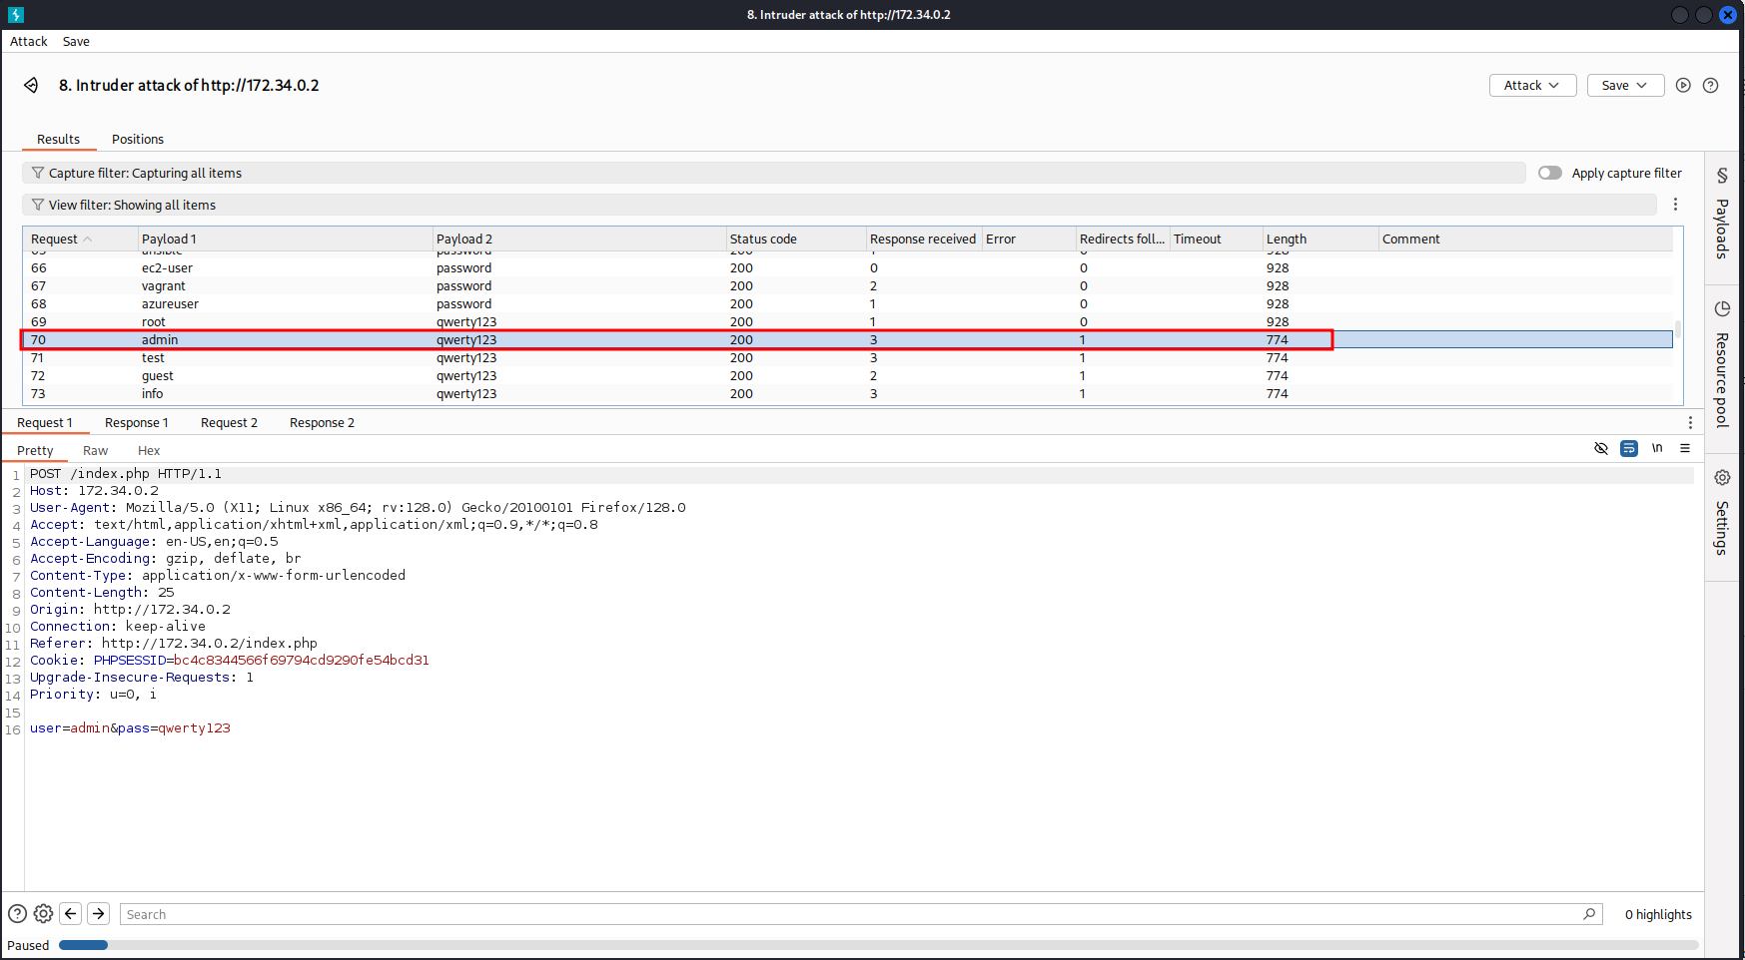Sort by the Comment column header
1745x960 pixels.
pos(1525,239)
